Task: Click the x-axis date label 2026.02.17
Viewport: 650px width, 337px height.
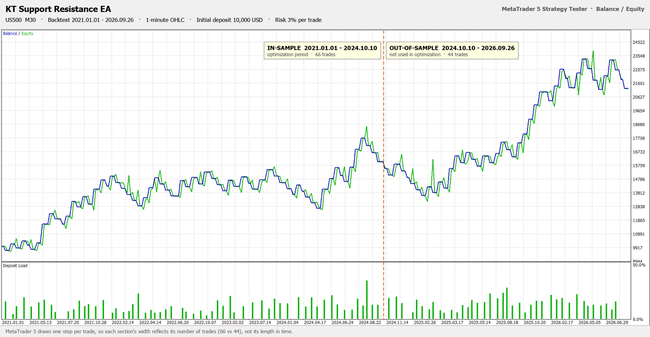Action: [562, 322]
